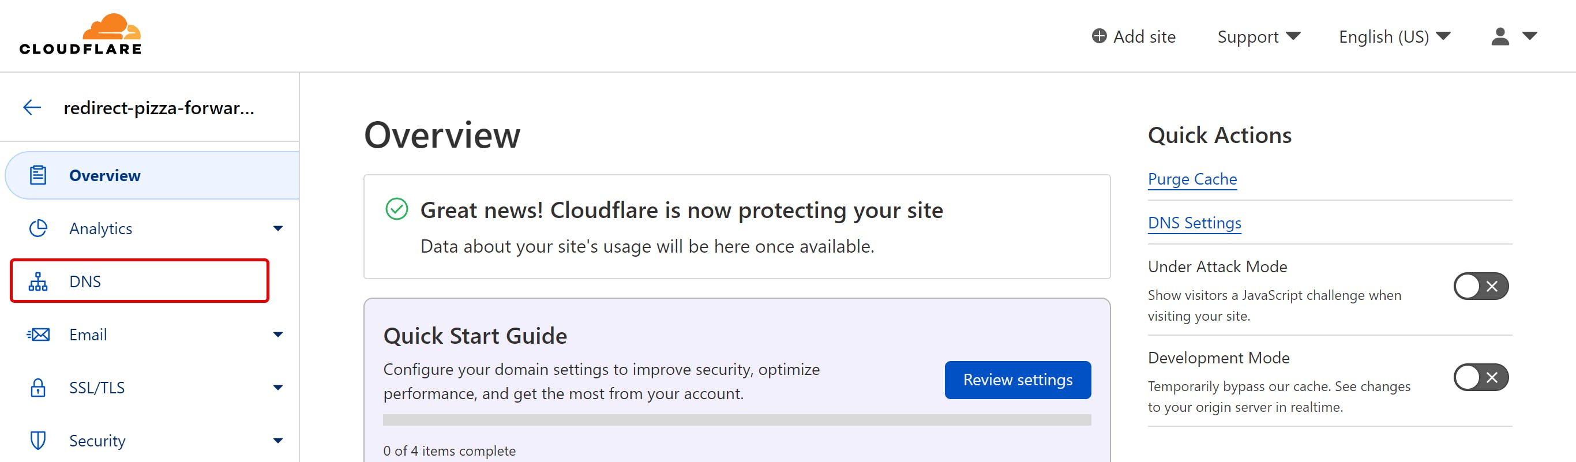Expand the Analytics sidebar section
Viewport: 1576px width, 462px height.
pyautogui.click(x=277, y=228)
